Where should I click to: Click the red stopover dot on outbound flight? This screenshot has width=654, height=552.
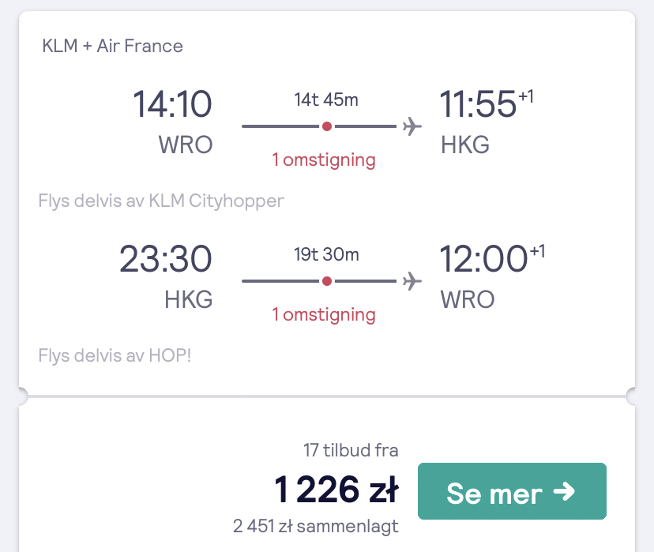tap(327, 126)
